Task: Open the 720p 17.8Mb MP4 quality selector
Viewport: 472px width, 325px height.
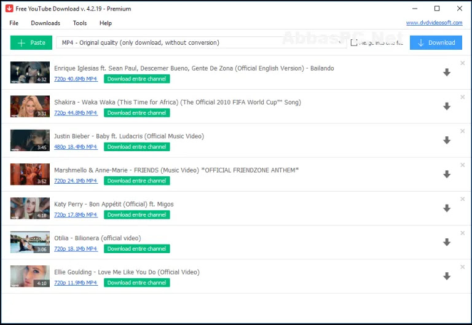Action: tap(76, 215)
